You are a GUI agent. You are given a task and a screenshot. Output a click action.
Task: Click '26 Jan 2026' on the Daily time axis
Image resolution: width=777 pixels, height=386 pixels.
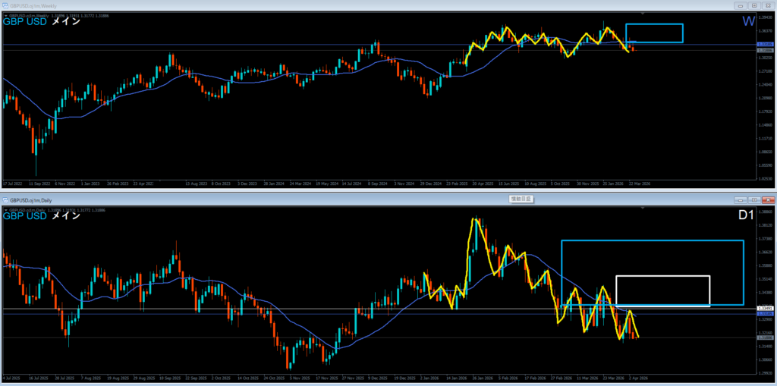pyautogui.click(x=483, y=378)
